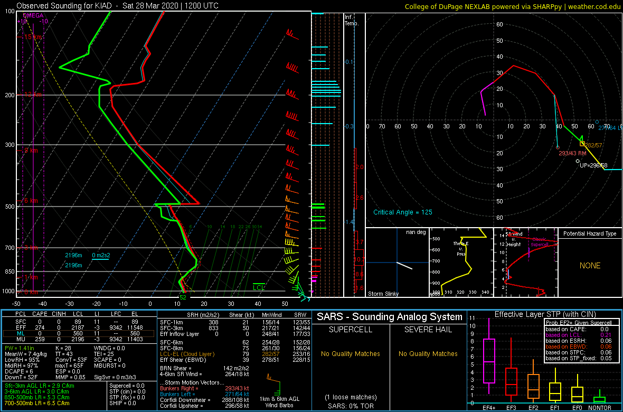Click the Bunkers Right red circle marker on hodograph
The image size is (623, 412).
click(558, 147)
